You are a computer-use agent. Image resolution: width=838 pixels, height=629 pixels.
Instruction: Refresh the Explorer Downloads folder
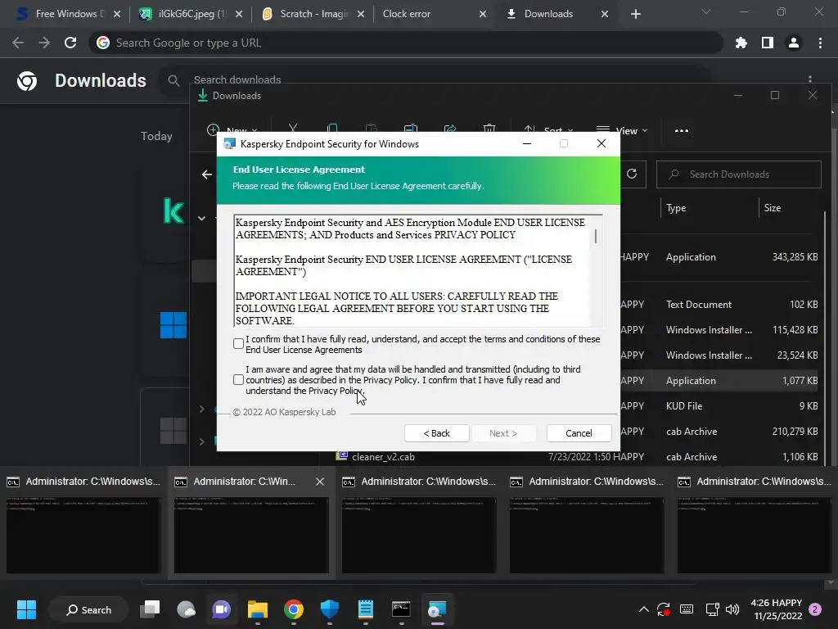point(632,174)
